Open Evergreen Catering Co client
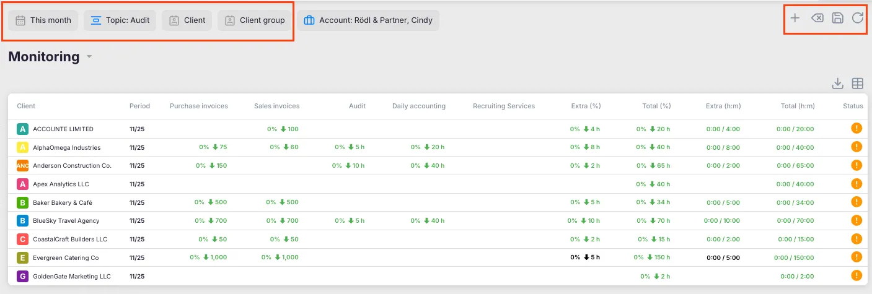This screenshot has width=872, height=294. [x=66, y=257]
